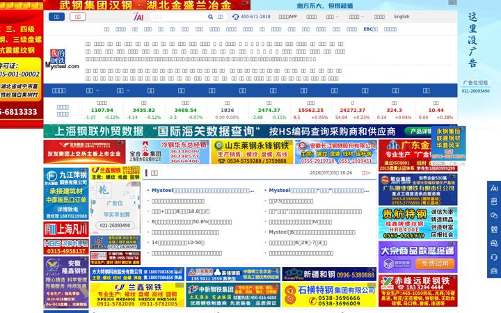Click the solid blue button at top left

point(56,17)
